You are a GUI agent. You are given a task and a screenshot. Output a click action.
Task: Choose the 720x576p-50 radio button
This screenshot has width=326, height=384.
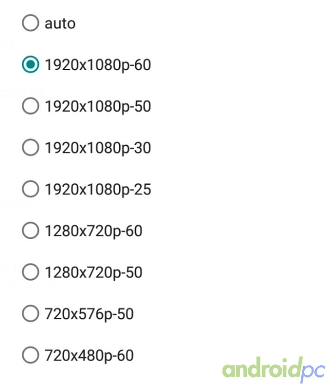pyautogui.click(x=30, y=314)
